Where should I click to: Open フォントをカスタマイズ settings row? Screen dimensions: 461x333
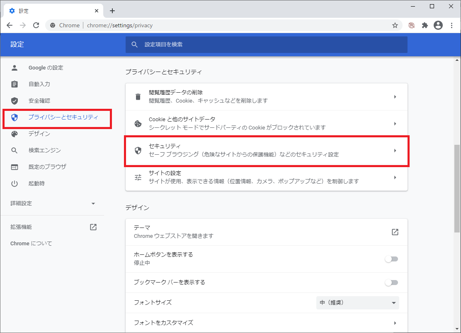click(x=266, y=323)
